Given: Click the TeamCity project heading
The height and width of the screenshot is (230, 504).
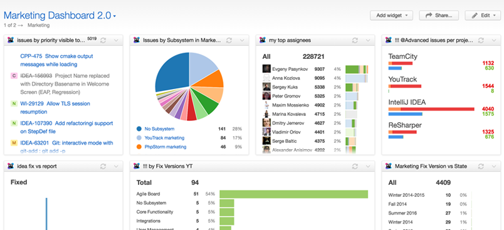Looking at the screenshot, I should (402, 56).
